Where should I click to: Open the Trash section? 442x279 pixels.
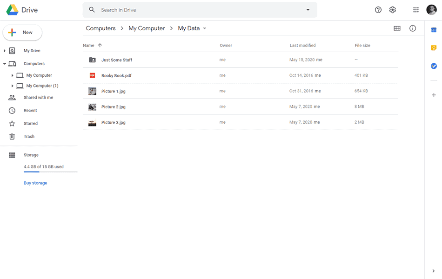click(x=29, y=137)
